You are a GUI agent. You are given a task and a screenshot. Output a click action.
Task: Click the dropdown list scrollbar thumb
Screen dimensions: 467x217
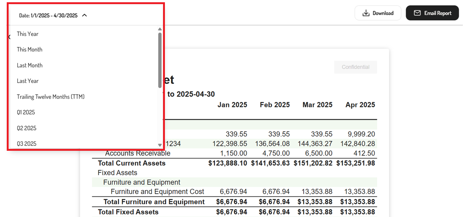160,60
